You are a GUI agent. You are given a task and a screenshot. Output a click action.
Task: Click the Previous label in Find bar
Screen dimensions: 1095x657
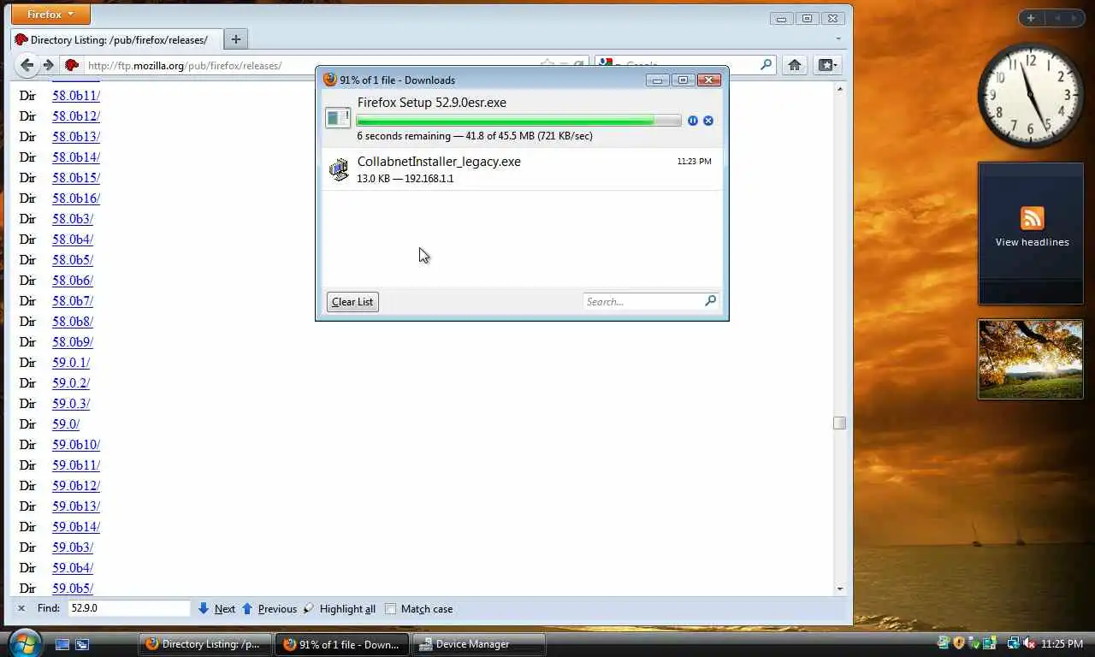point(277,609)
